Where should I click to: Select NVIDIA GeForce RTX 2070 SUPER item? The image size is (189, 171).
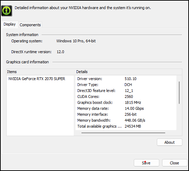click(37, 79)
